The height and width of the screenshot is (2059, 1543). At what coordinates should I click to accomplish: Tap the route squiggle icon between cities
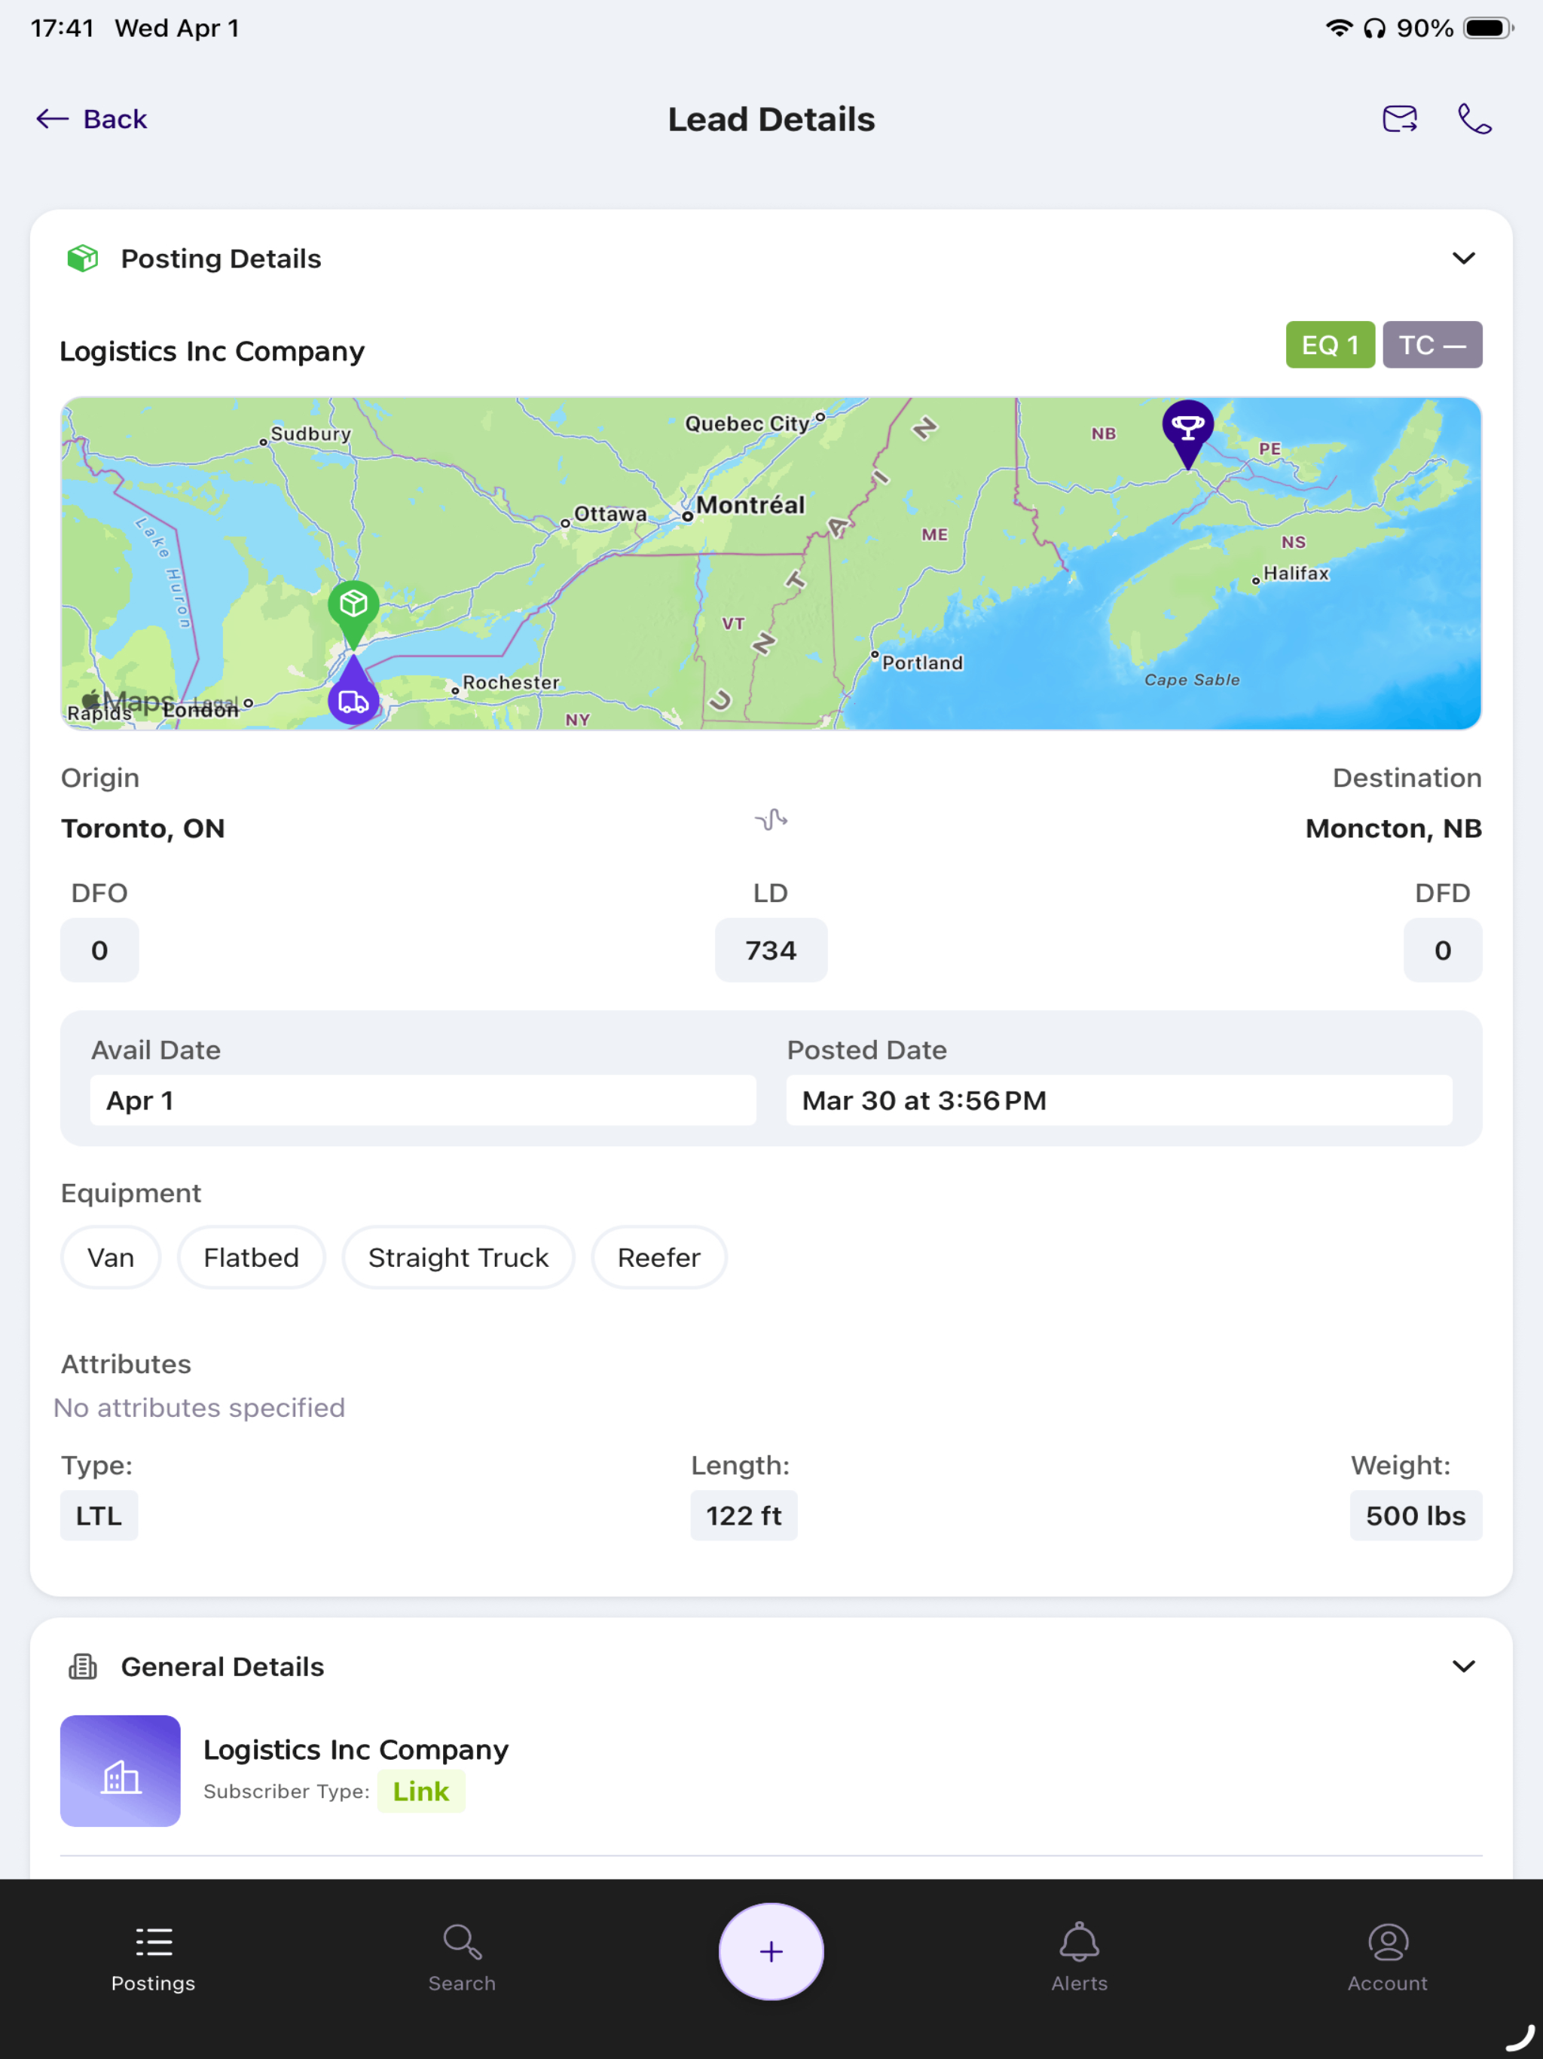[x=771, y=820]
